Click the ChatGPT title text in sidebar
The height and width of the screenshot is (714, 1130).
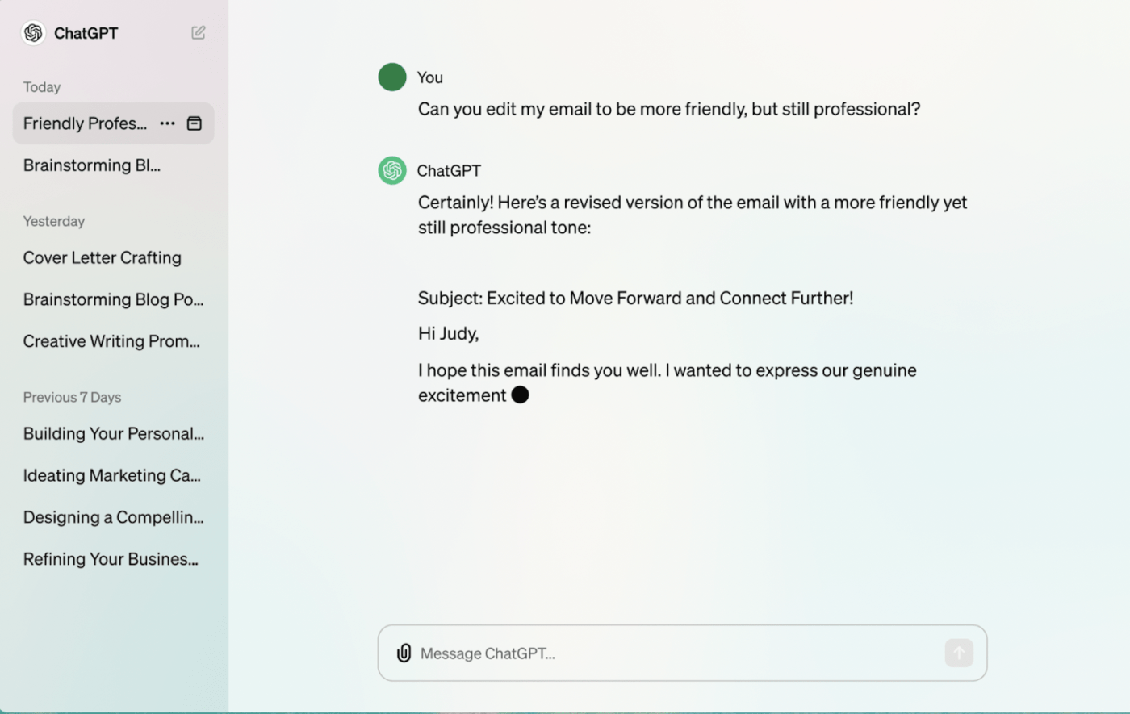tap(86, 33)
